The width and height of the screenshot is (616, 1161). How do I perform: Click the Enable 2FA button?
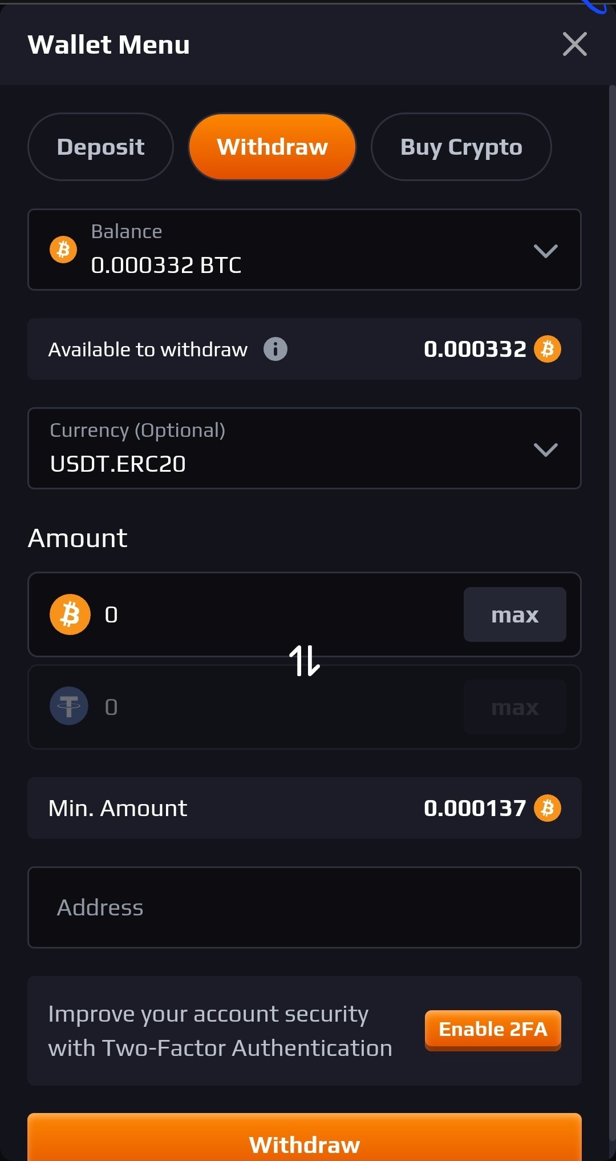[x=493, y=1030]
